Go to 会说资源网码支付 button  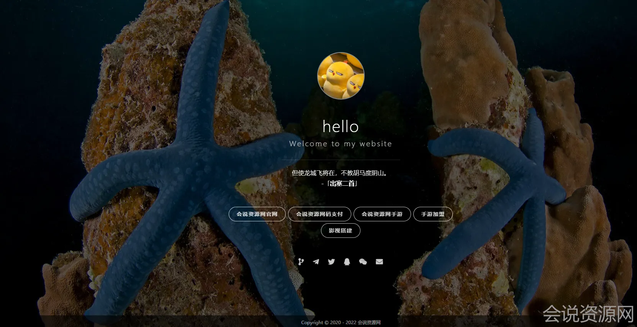tap(319, 214)
